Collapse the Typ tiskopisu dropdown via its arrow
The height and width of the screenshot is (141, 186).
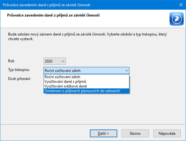coord(127,71)
